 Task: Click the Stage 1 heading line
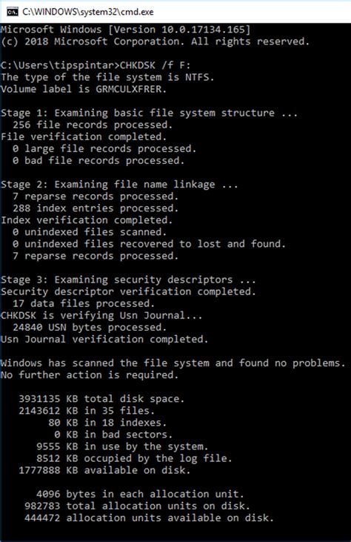149,113
